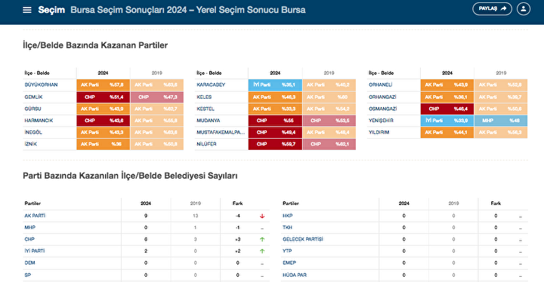The width and height of the screenshot is (544, 282).
Task: Click the red down arrow for AK PARTİ
Action: pyautogui.click(x=262, y=216)
